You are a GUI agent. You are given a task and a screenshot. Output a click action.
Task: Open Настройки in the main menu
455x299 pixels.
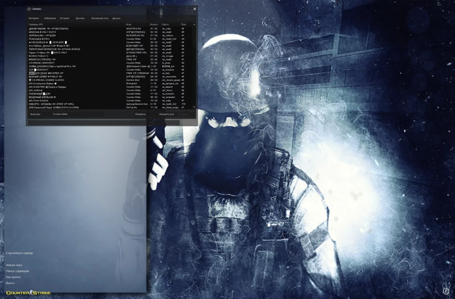coord(13,277)
